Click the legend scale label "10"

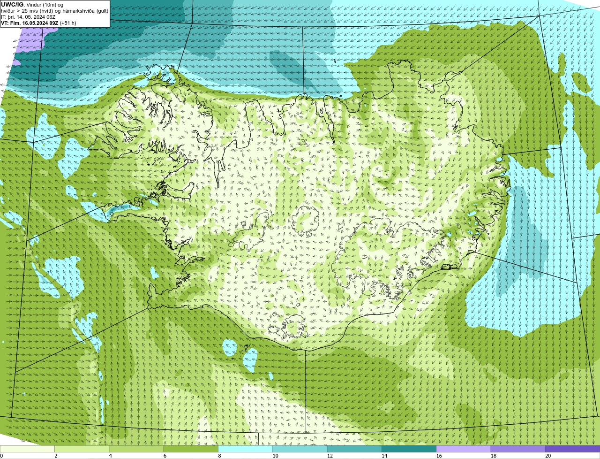pos(275,456)
